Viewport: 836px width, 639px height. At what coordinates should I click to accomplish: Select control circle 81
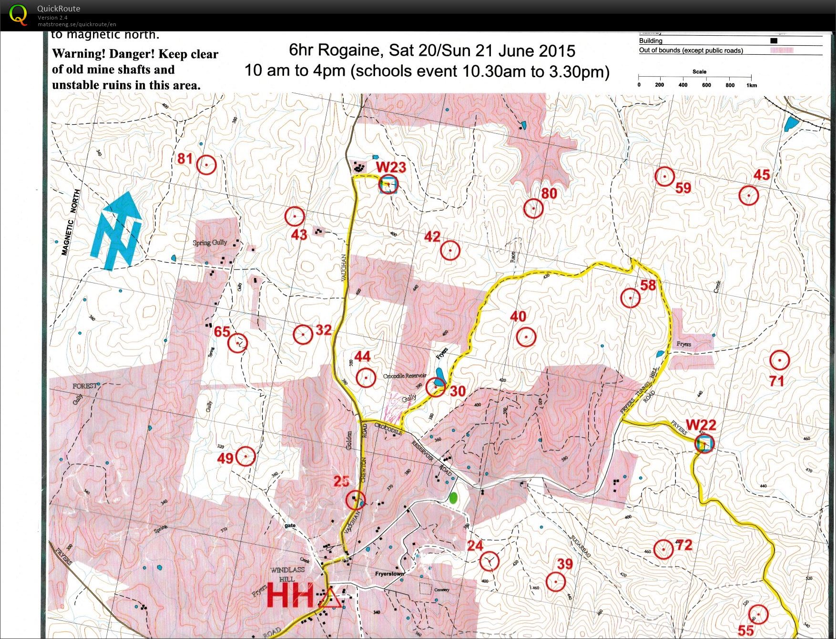[206, 164]
